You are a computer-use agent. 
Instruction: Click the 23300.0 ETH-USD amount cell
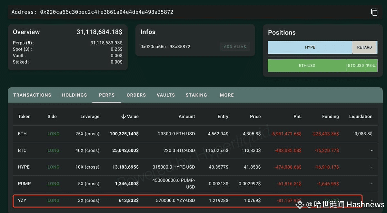click(177, 134)
